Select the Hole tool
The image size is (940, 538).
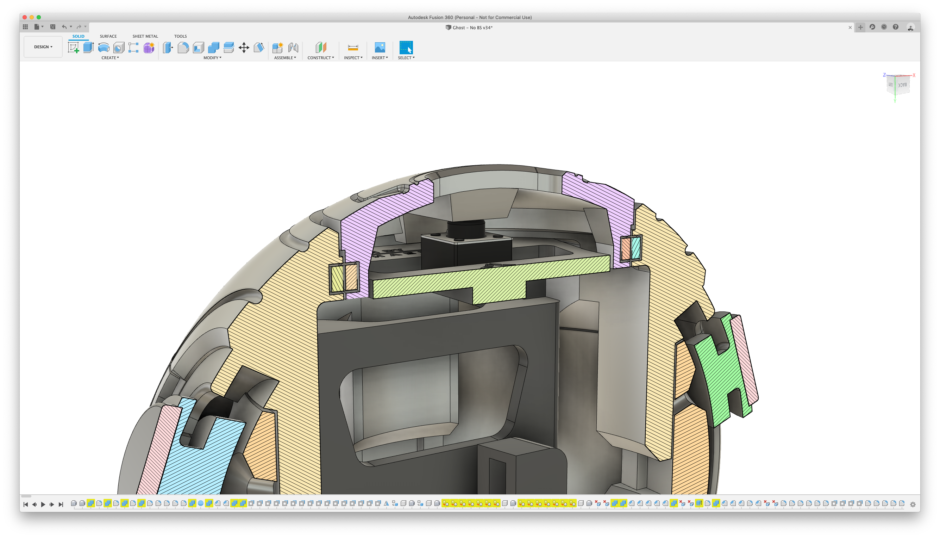[x=119, y=48]
